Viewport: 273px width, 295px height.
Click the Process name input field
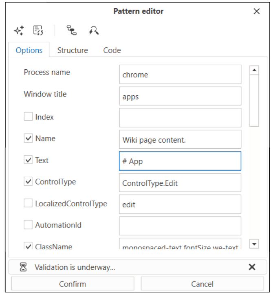[180, 75]
